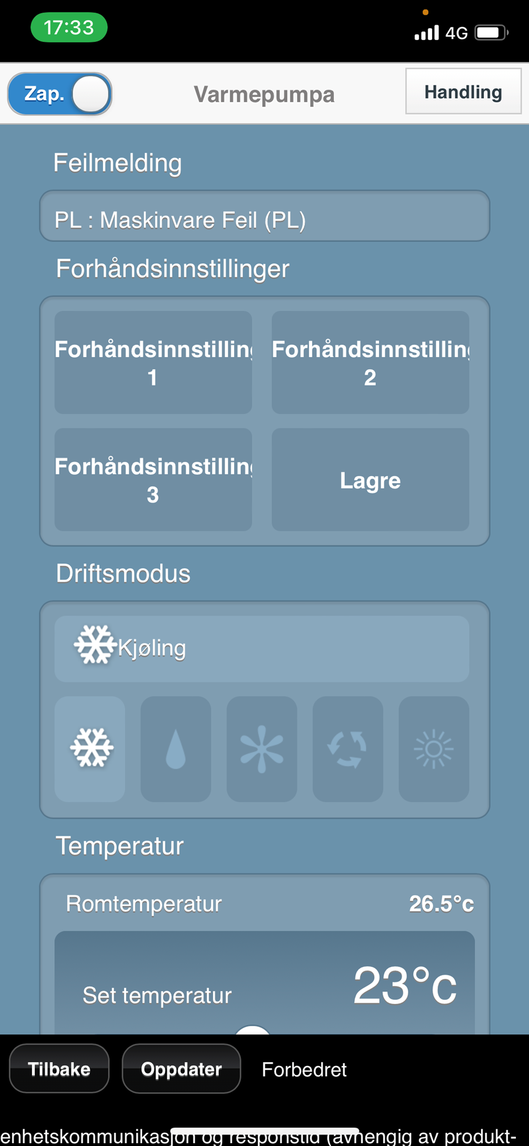529x1146 pixels.
Task: Select the snowflake cooling mode icon
Action: pyautogui.click(x=90, y=748)
